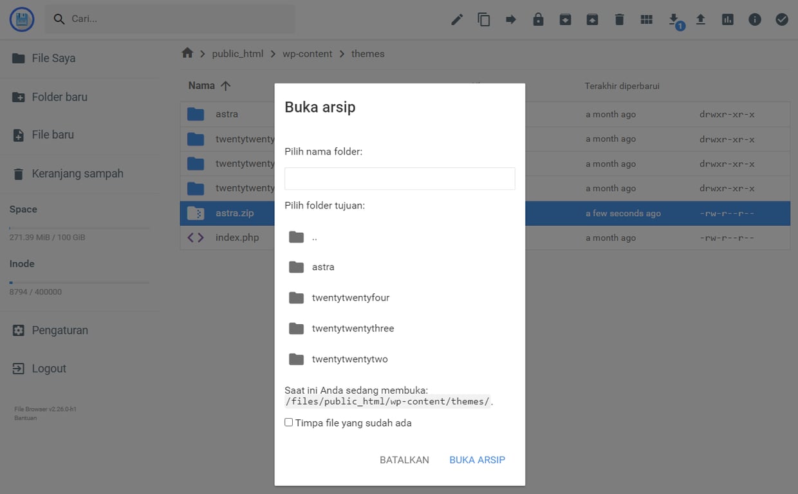798x494 pixels.
Task: Click the Compress archive icon
Action: pyautogui.click(x=565, y=19)
